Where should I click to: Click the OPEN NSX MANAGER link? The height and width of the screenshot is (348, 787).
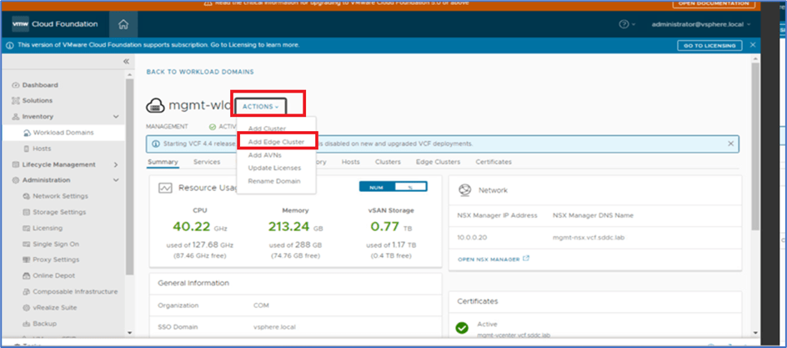[x=494, y=260]
